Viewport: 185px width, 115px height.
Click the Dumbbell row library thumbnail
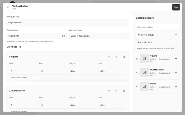pyautogui.click(x=144, y=72)
